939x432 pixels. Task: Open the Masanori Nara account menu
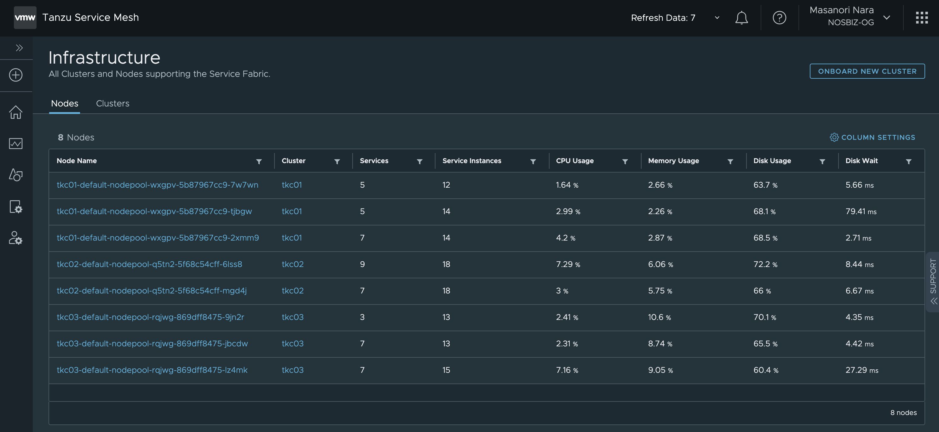pyautogui.click(x=850, y=16)
